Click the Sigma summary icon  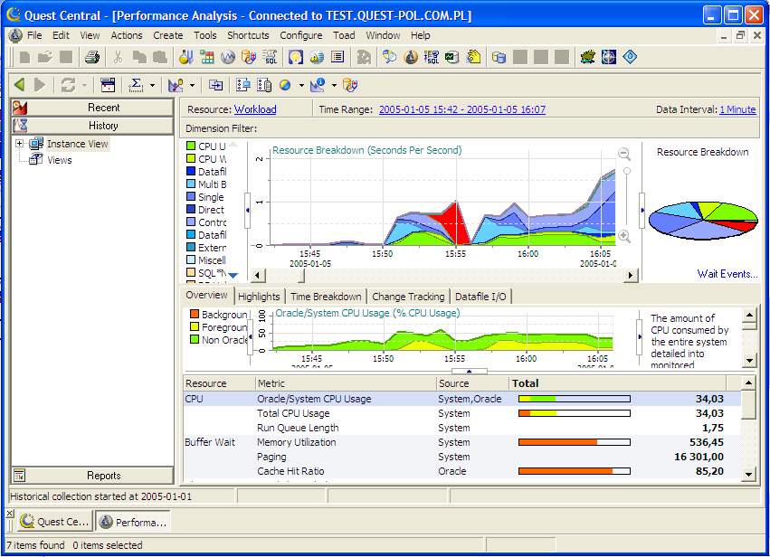(x=136, y=85)
